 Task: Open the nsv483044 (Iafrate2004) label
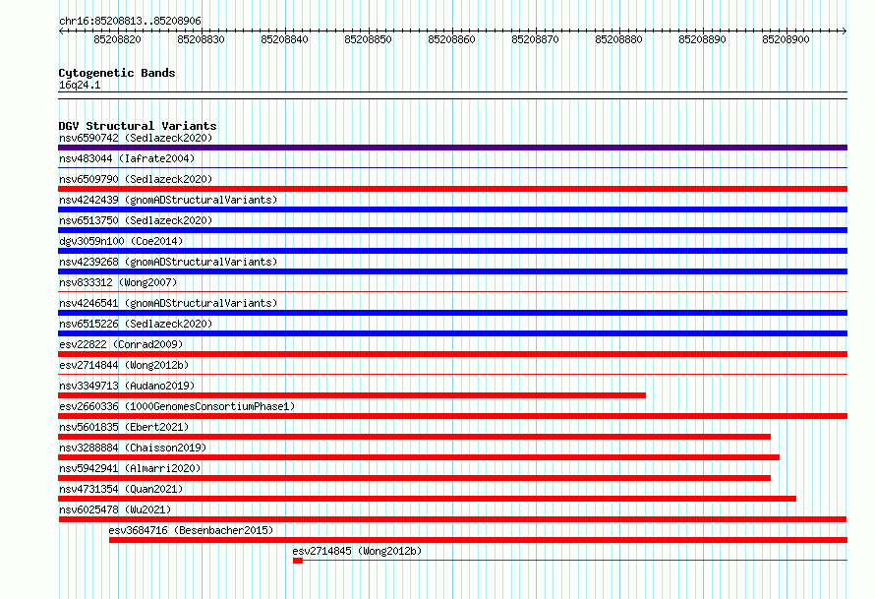[x=127, y=158]
